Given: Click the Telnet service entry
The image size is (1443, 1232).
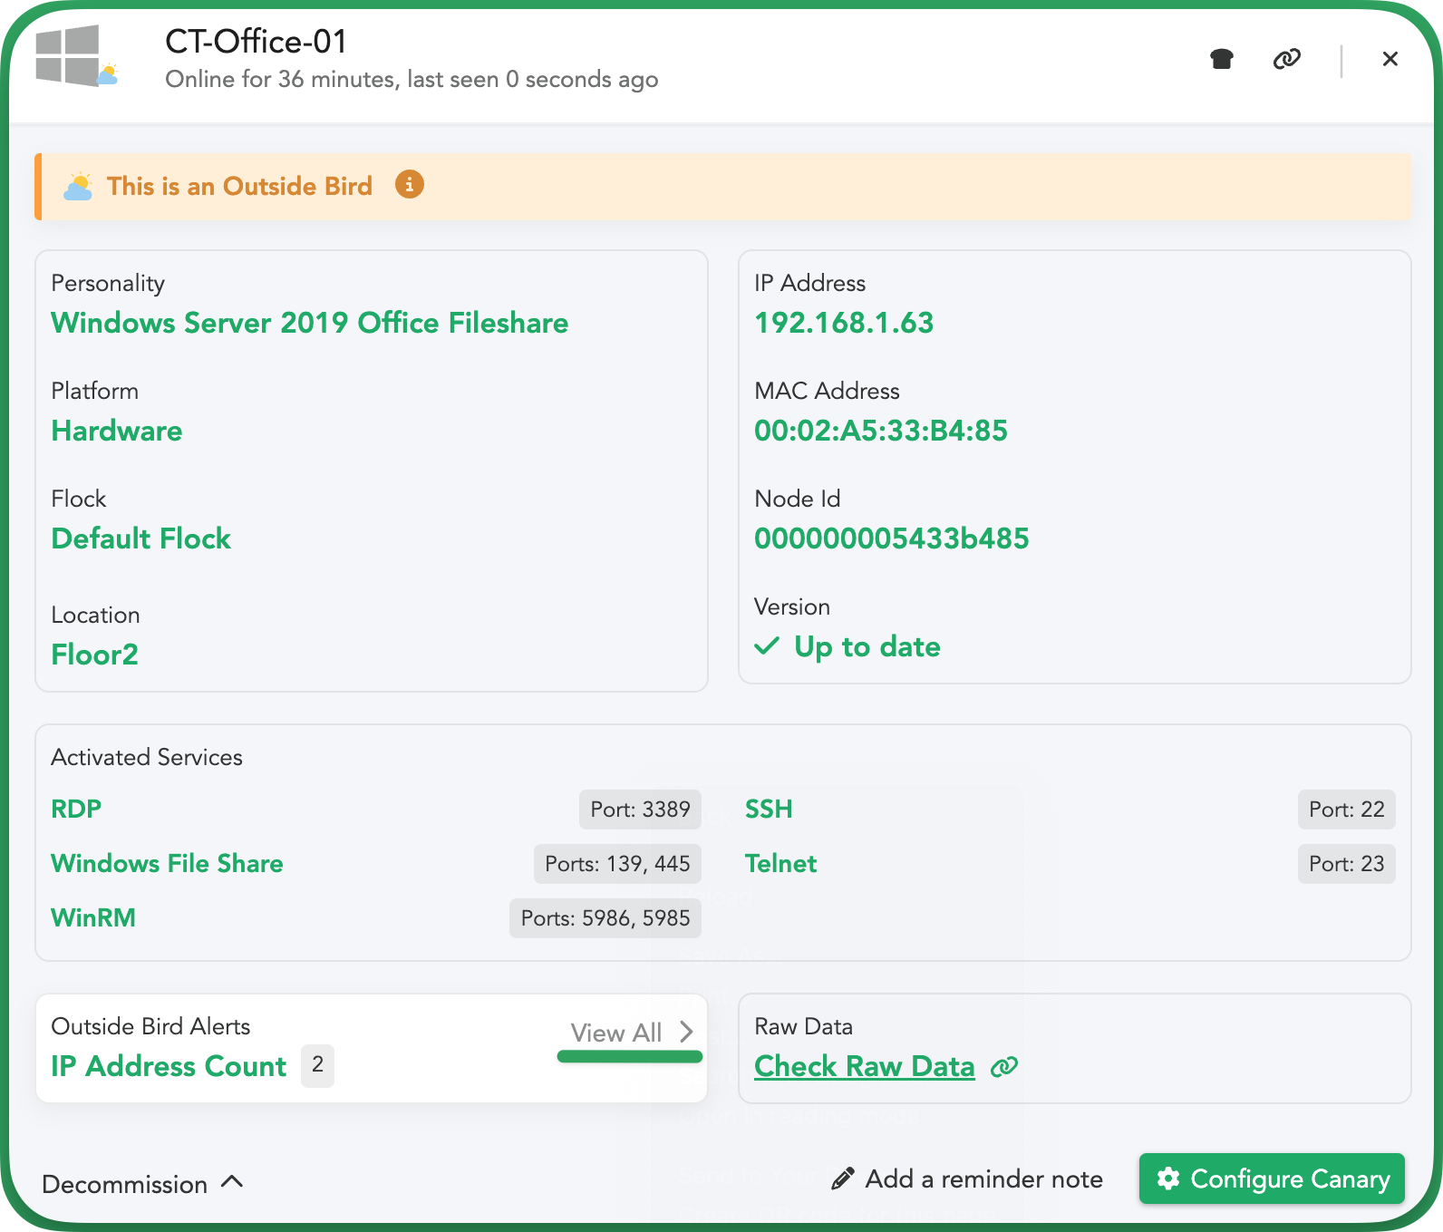Looking at the screenshot, I should pyautogui.click(x=780, y=863).
